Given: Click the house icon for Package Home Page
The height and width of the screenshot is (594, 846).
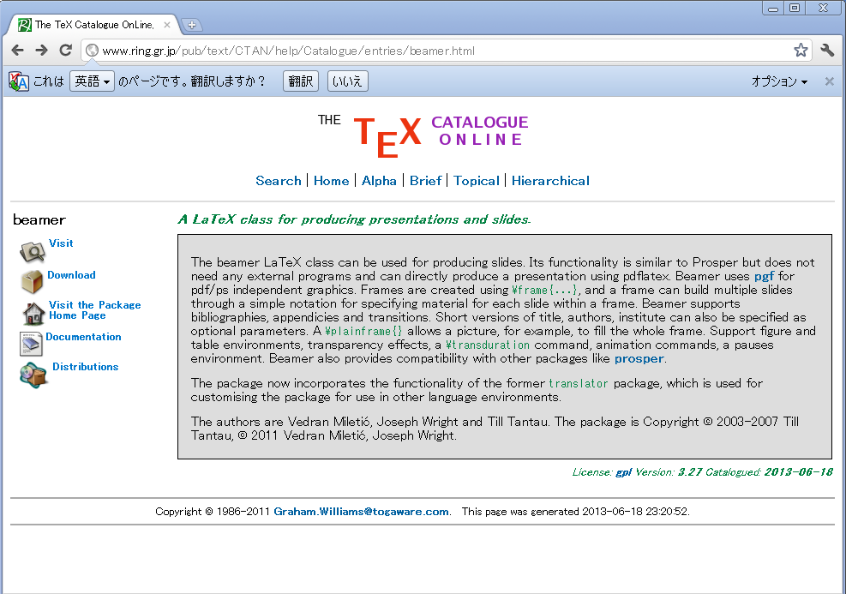Looking at the screenshot, I should pos(33,313).
